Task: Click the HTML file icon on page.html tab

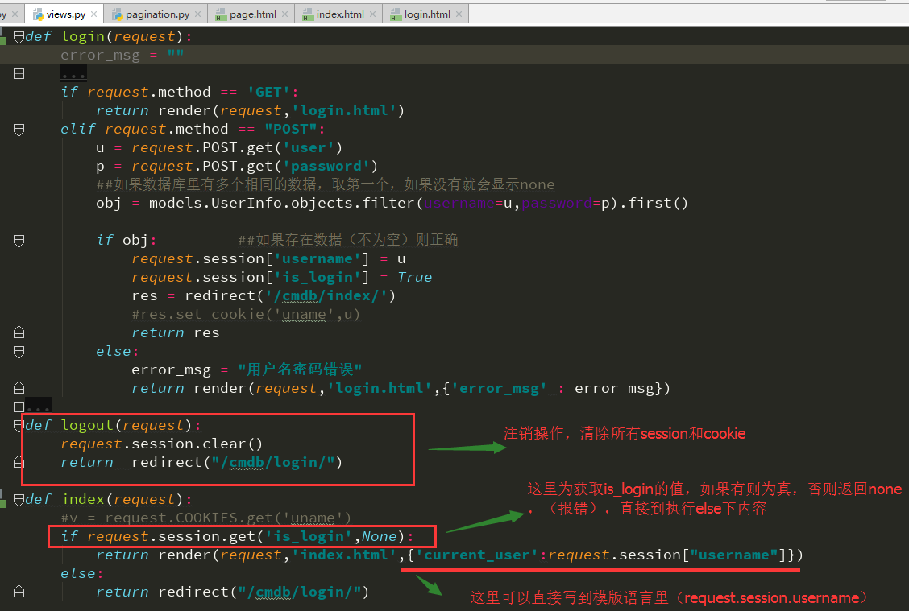Action: [x=221, y=14]
